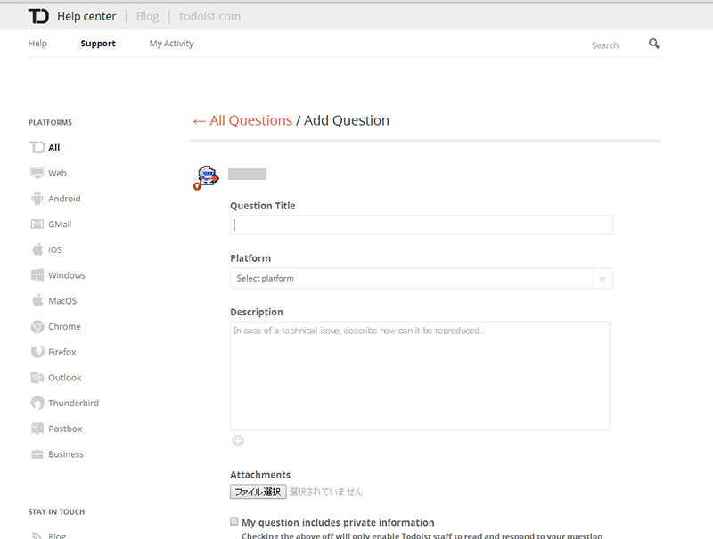The height and width of the screenshot is (539, 713).
Task: Expand platform list with arrow button
Action: click(x=603, y=279)
